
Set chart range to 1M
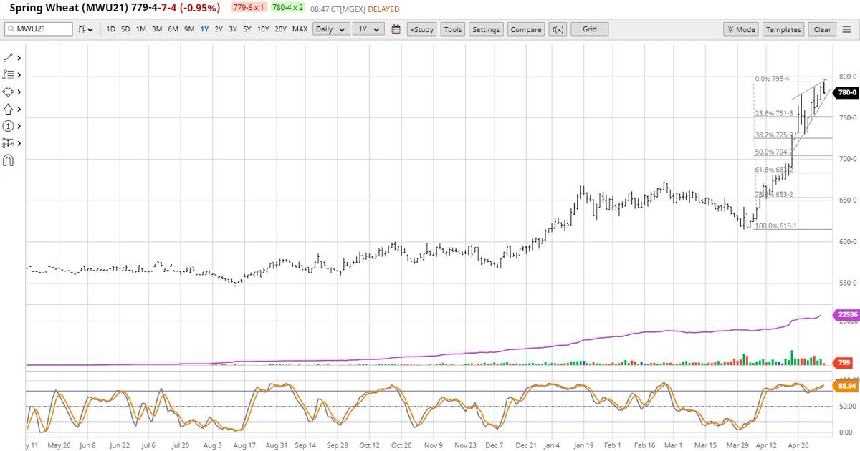coord(141,29)
